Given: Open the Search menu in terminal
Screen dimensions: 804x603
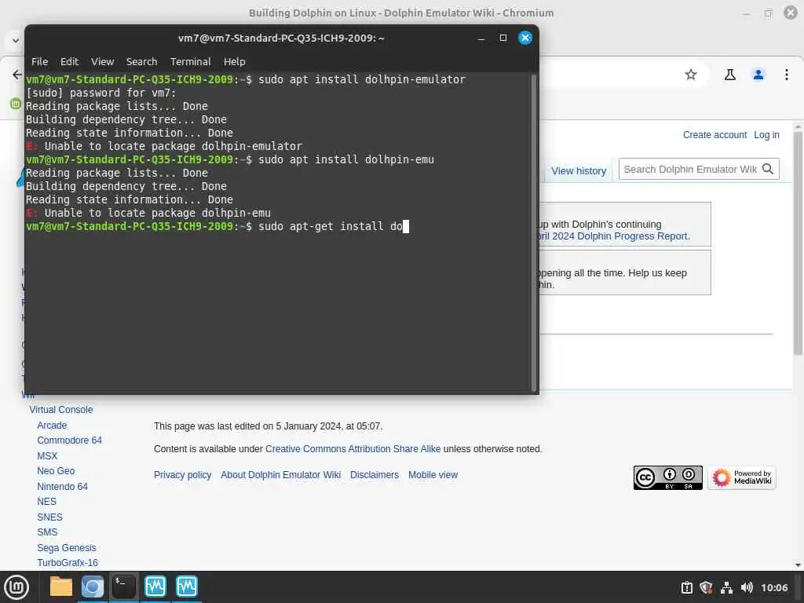Looking at the screenshot, I should point(141,61).
